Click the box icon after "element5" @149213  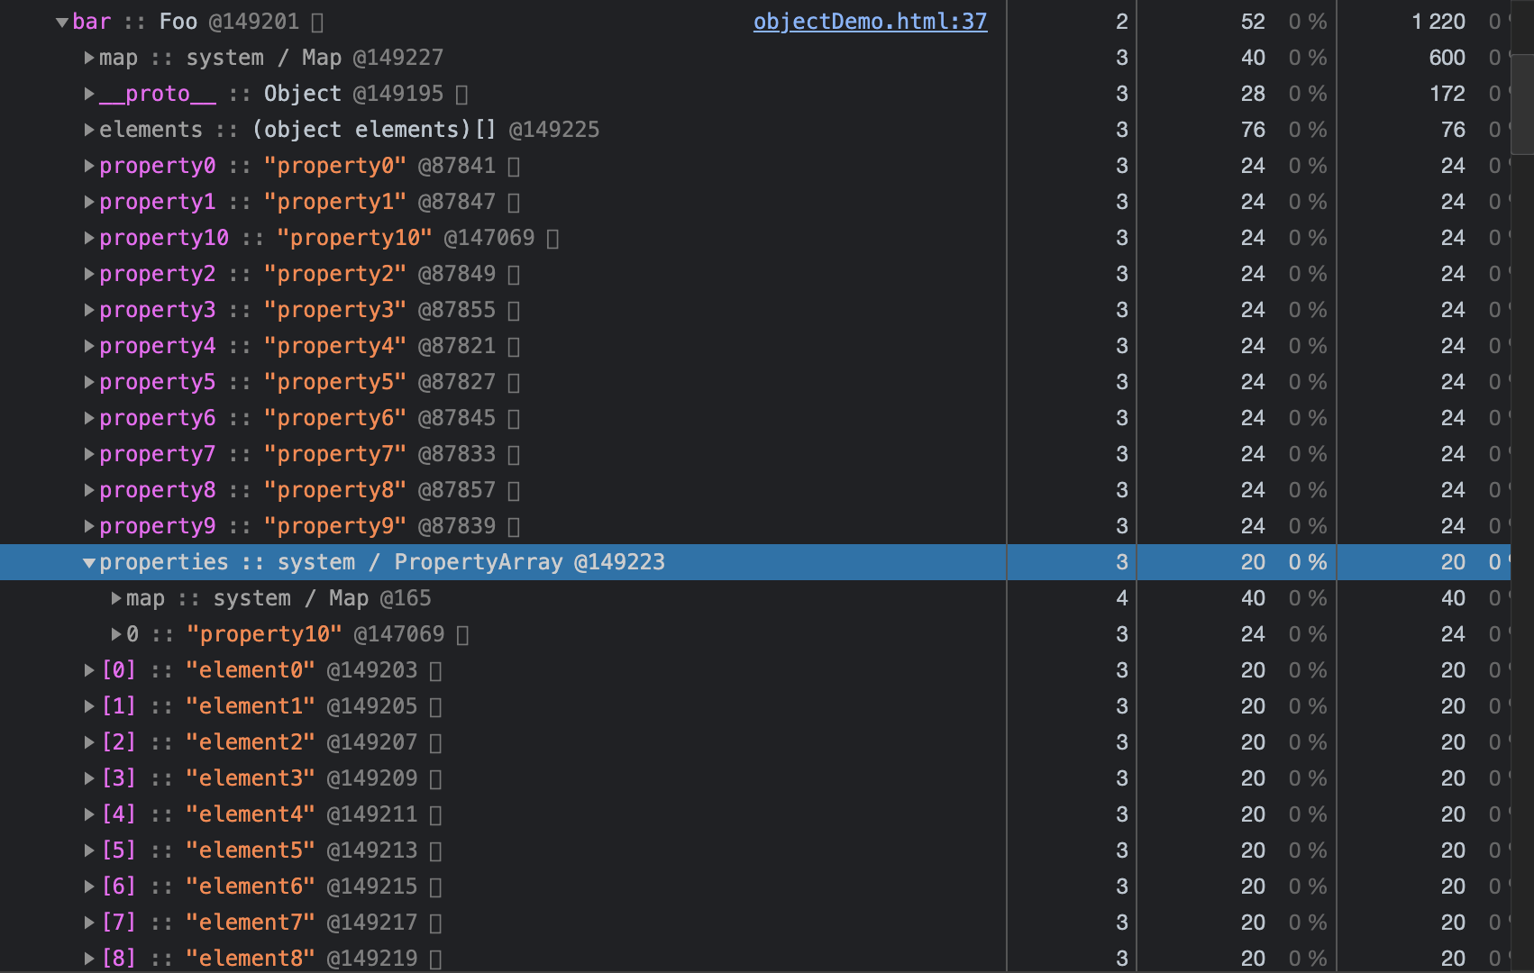click(436, 850)
